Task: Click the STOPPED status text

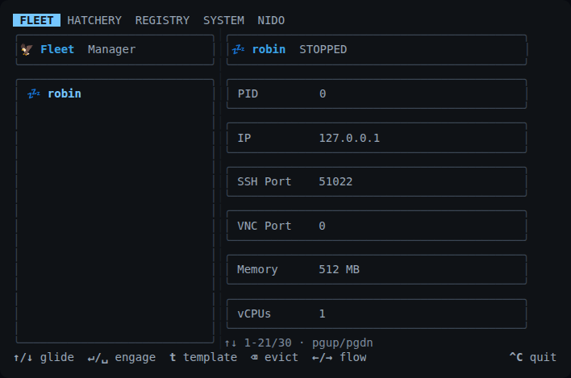Action: pos(323,49)
